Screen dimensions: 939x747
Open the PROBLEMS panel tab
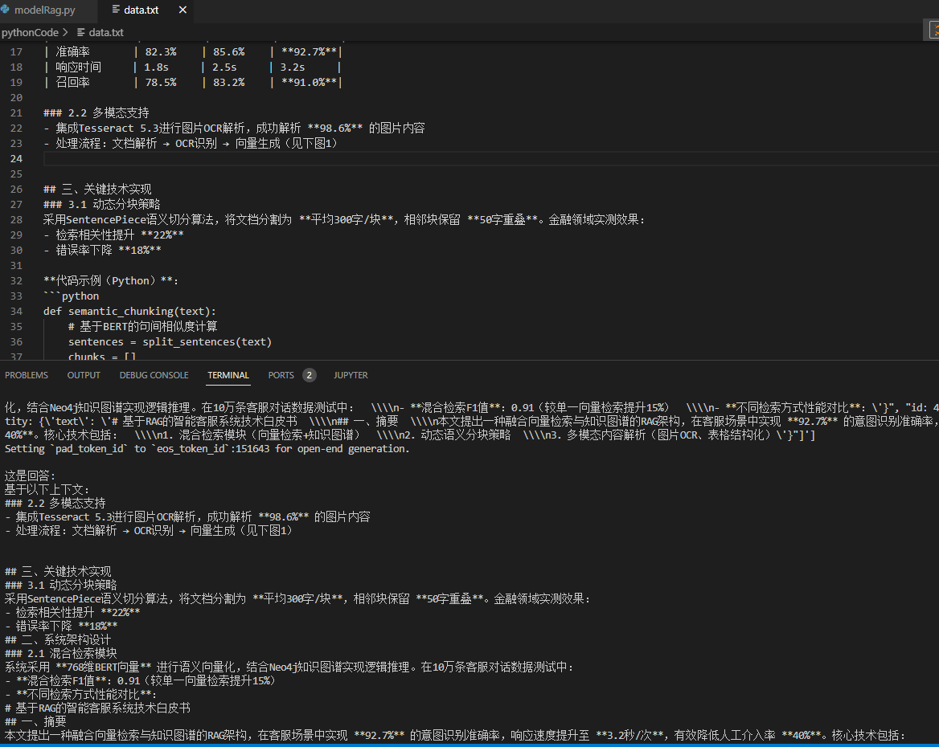click(27, 375)
